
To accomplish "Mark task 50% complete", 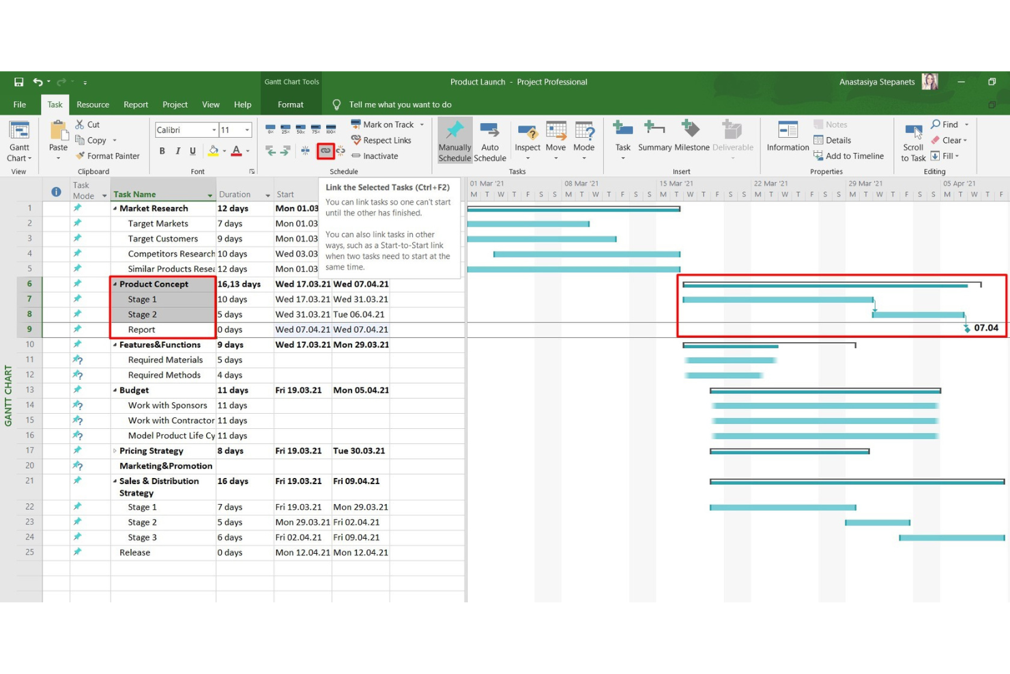I will 300,129.
